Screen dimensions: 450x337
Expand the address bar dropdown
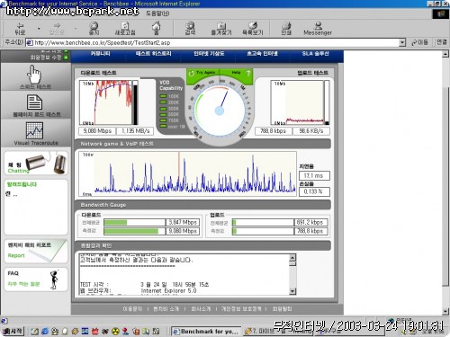pos(402,42)
